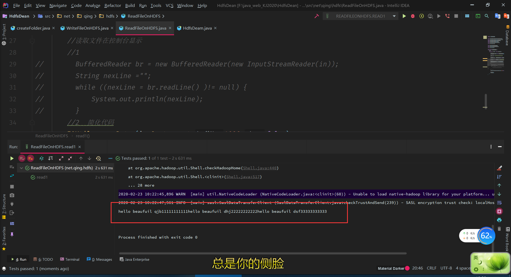Open the profiler run icon
Image resolution: width=511 pixels, height=277 pixels.
coord(430,16)
